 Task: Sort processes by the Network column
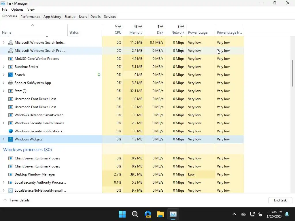(x=176, y=30)
